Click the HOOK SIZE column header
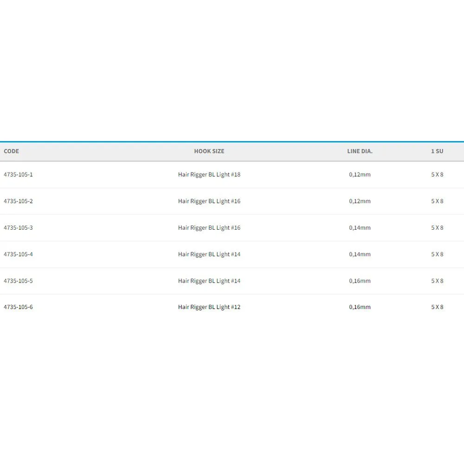464x464 pixels. point(209,151)
